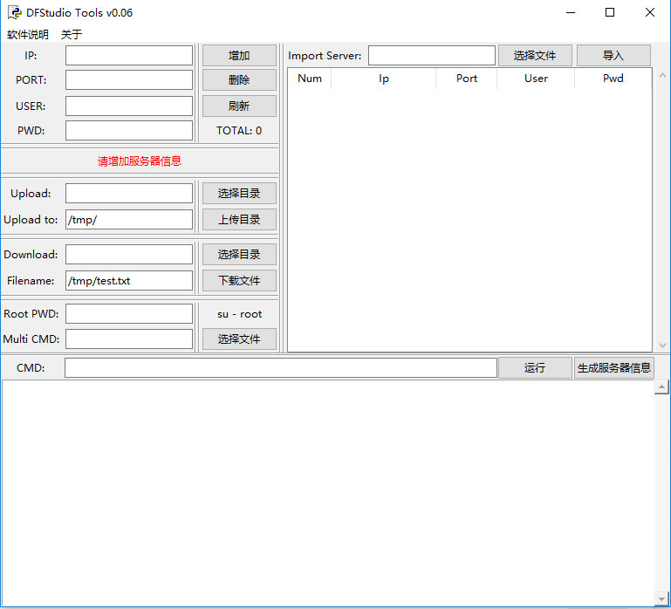This screenshot has height=609, width=671.
Task: Click the red 请增加服务器信息 message
Action: pos(140,161)
